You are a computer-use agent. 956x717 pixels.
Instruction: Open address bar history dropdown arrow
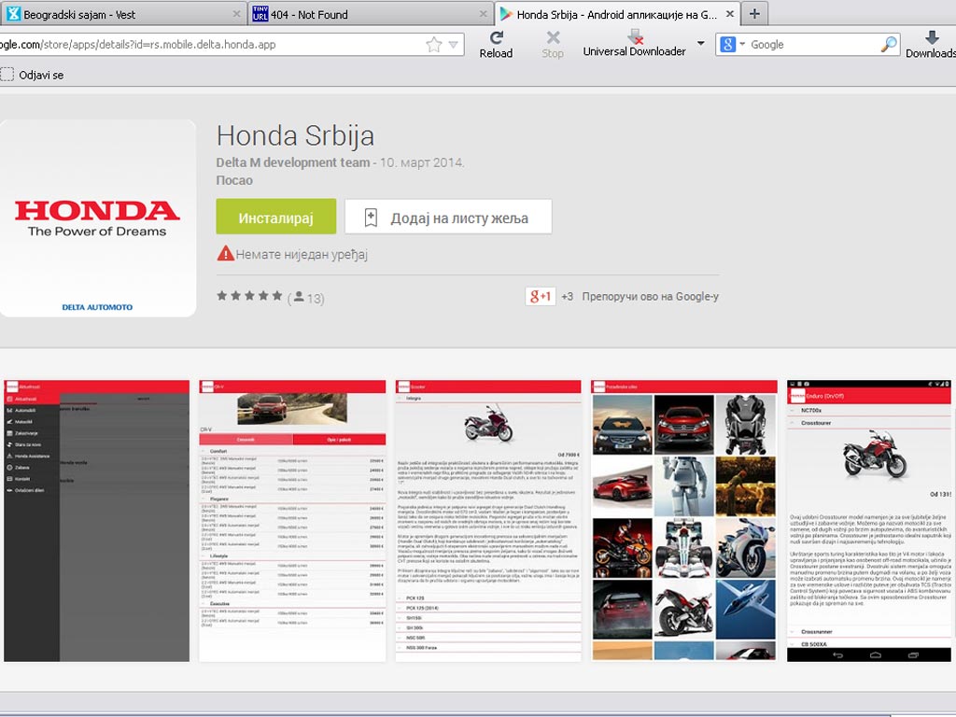pyautogui.click(x=454, y=44)
